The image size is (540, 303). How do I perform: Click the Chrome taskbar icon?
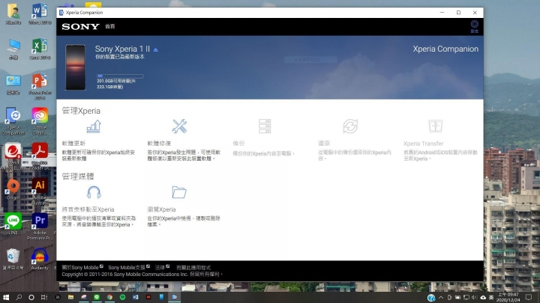pos(109,297)
